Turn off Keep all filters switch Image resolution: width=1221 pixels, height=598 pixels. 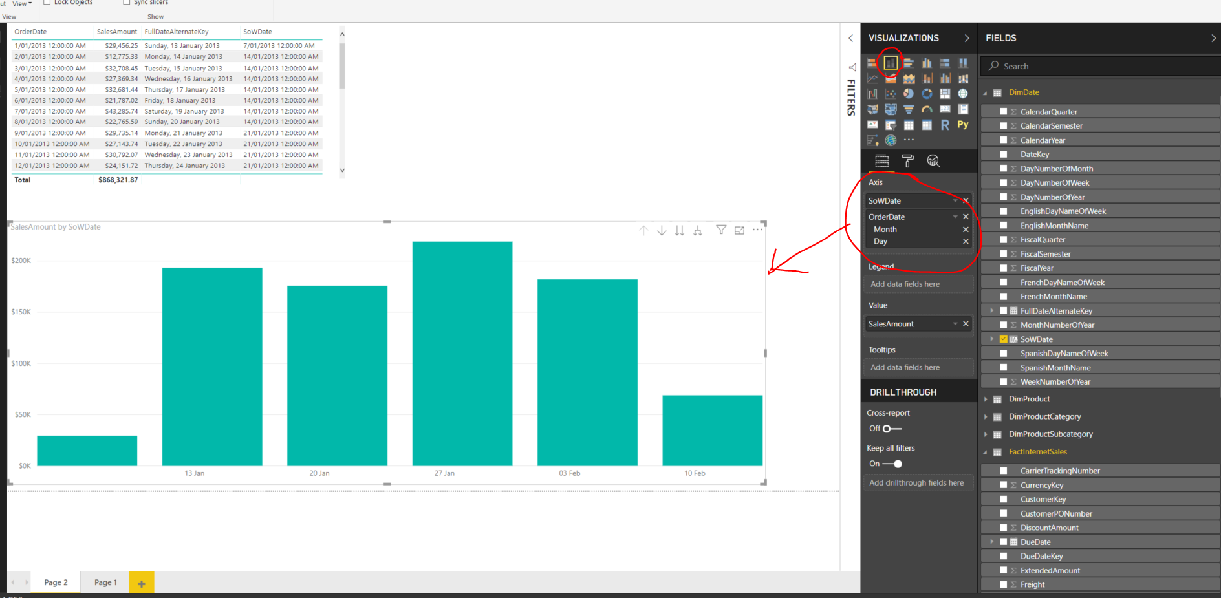pyautogui.click(x=892, y=464)
